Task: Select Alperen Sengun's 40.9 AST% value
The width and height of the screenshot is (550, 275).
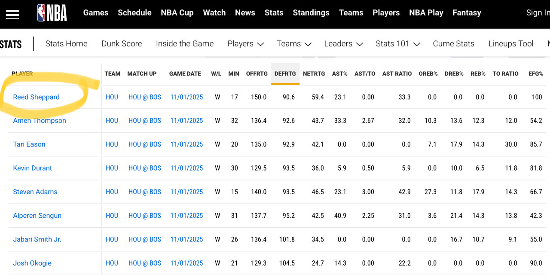Action: point(340,216)
